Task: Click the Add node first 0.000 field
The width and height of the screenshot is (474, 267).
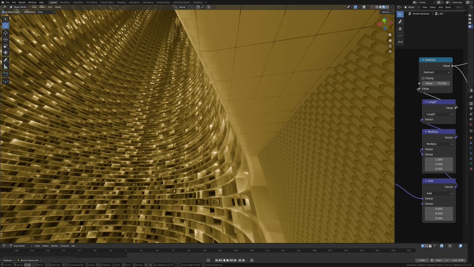Action: (x=439, y=209)
